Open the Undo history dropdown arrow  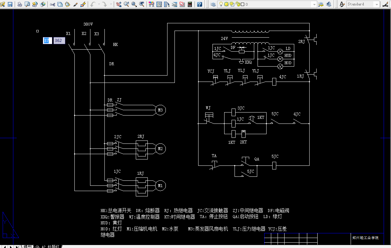[x=99, y=4]
